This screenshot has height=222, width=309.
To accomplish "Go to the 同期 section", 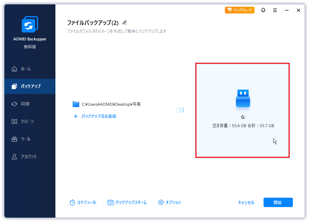I will pyautogui.click(x=30, y=104).
